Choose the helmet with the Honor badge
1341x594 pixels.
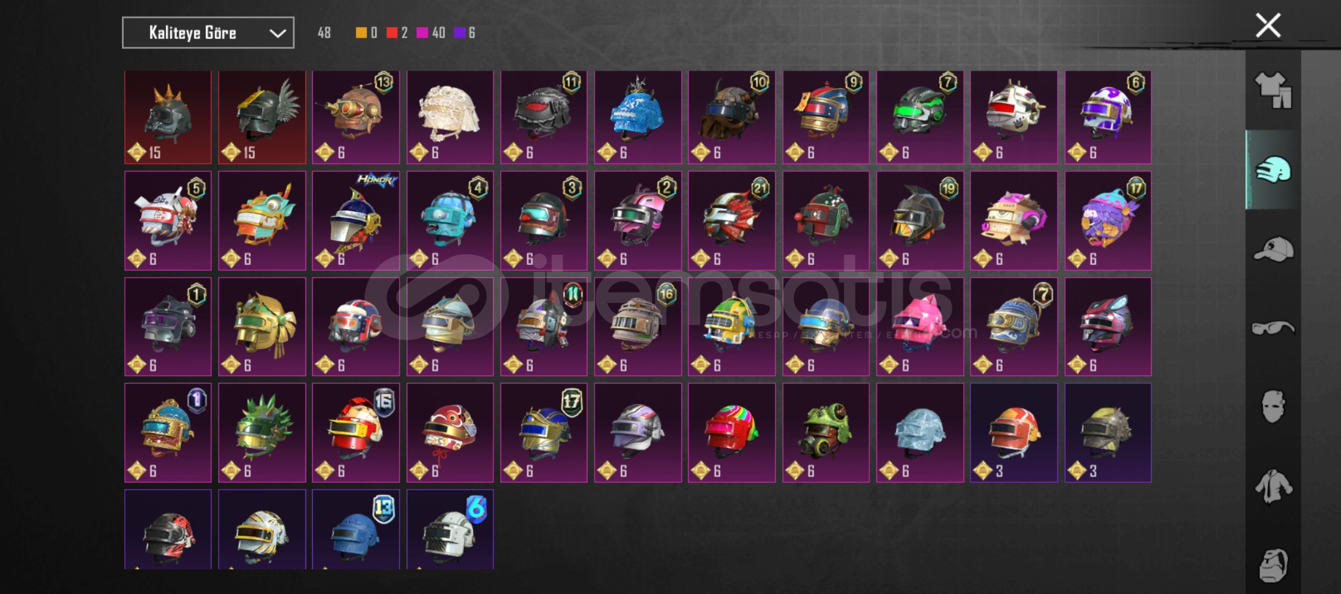coord(356,221)
